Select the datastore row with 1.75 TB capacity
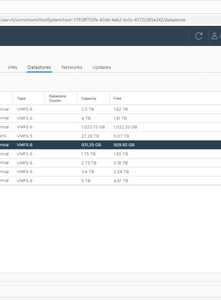The height and width of the screenshot is (300, 221). [110, 154]
